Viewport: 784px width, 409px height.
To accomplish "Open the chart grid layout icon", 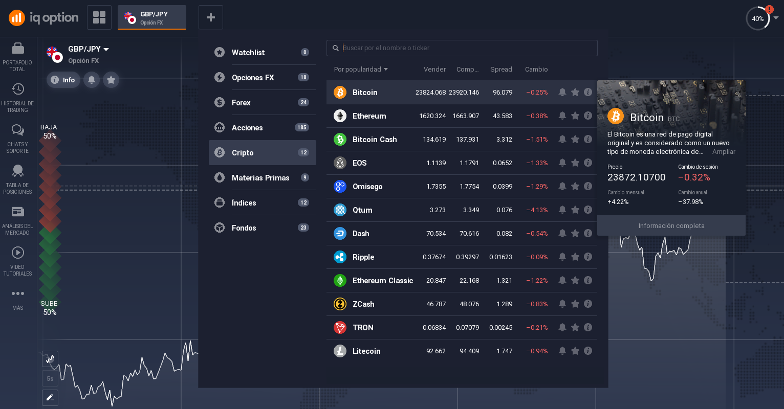I will (99, 18).
